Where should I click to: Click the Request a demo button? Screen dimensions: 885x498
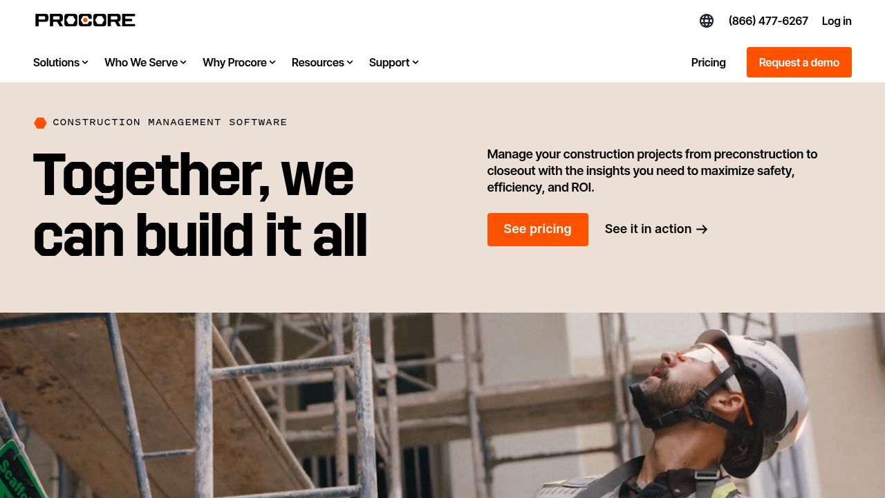pyautogui.click(x=799, y=62)
